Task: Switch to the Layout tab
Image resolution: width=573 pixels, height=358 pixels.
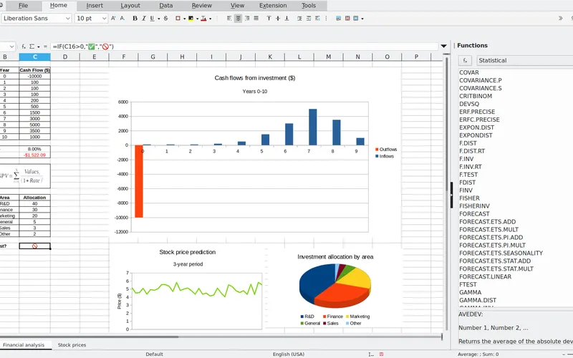Action: (x=130, y=6)
